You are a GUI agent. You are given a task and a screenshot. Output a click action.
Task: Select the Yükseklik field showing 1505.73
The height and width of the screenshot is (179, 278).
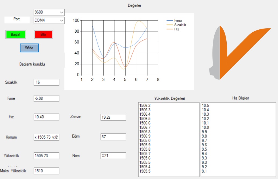pyautogui.click(x=46, y=156)
